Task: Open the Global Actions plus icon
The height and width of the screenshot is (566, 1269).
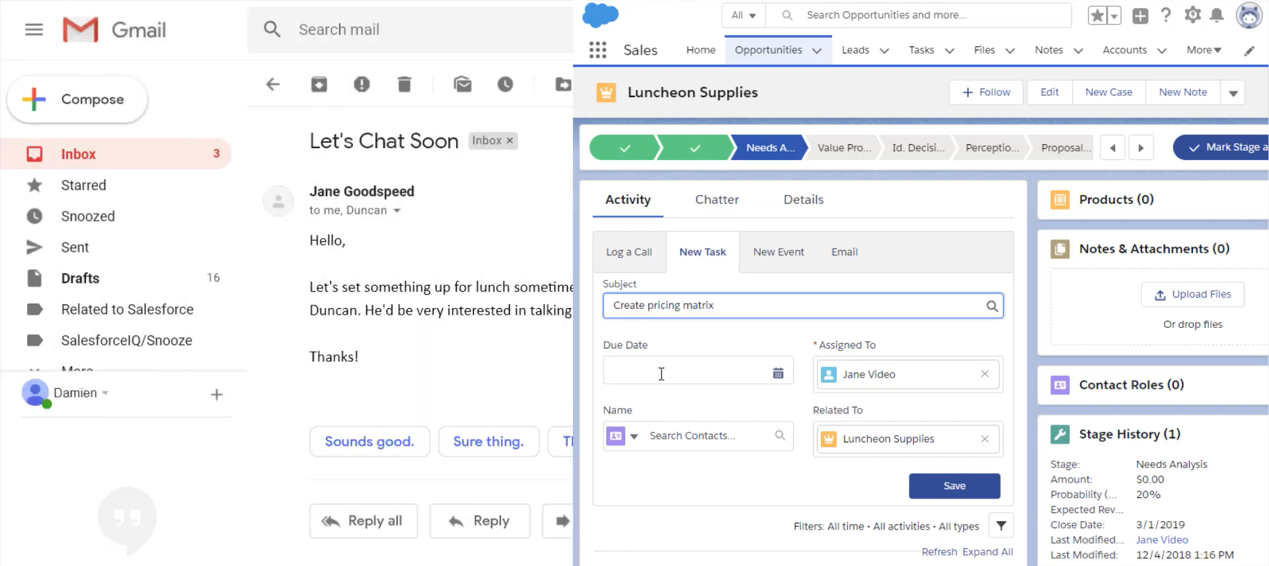Action: point(1140,16)
